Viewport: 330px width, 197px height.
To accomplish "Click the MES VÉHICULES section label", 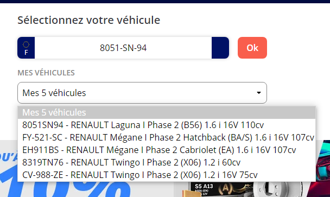I will point(46,73).
